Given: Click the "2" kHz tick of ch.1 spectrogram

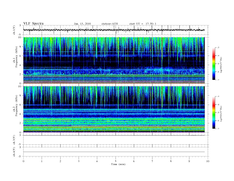Looking at the screenshot, I should (x=20, y=74).
